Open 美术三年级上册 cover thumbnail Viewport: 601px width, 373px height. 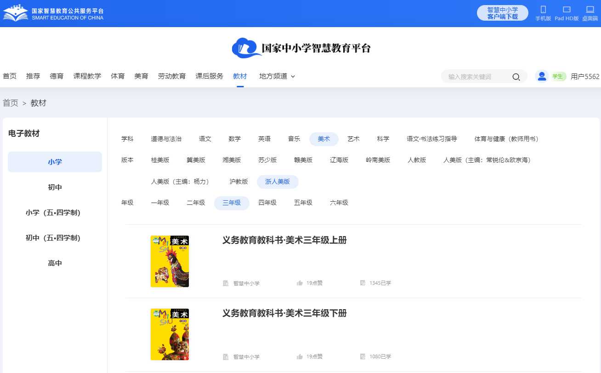[x=170, y=261]
